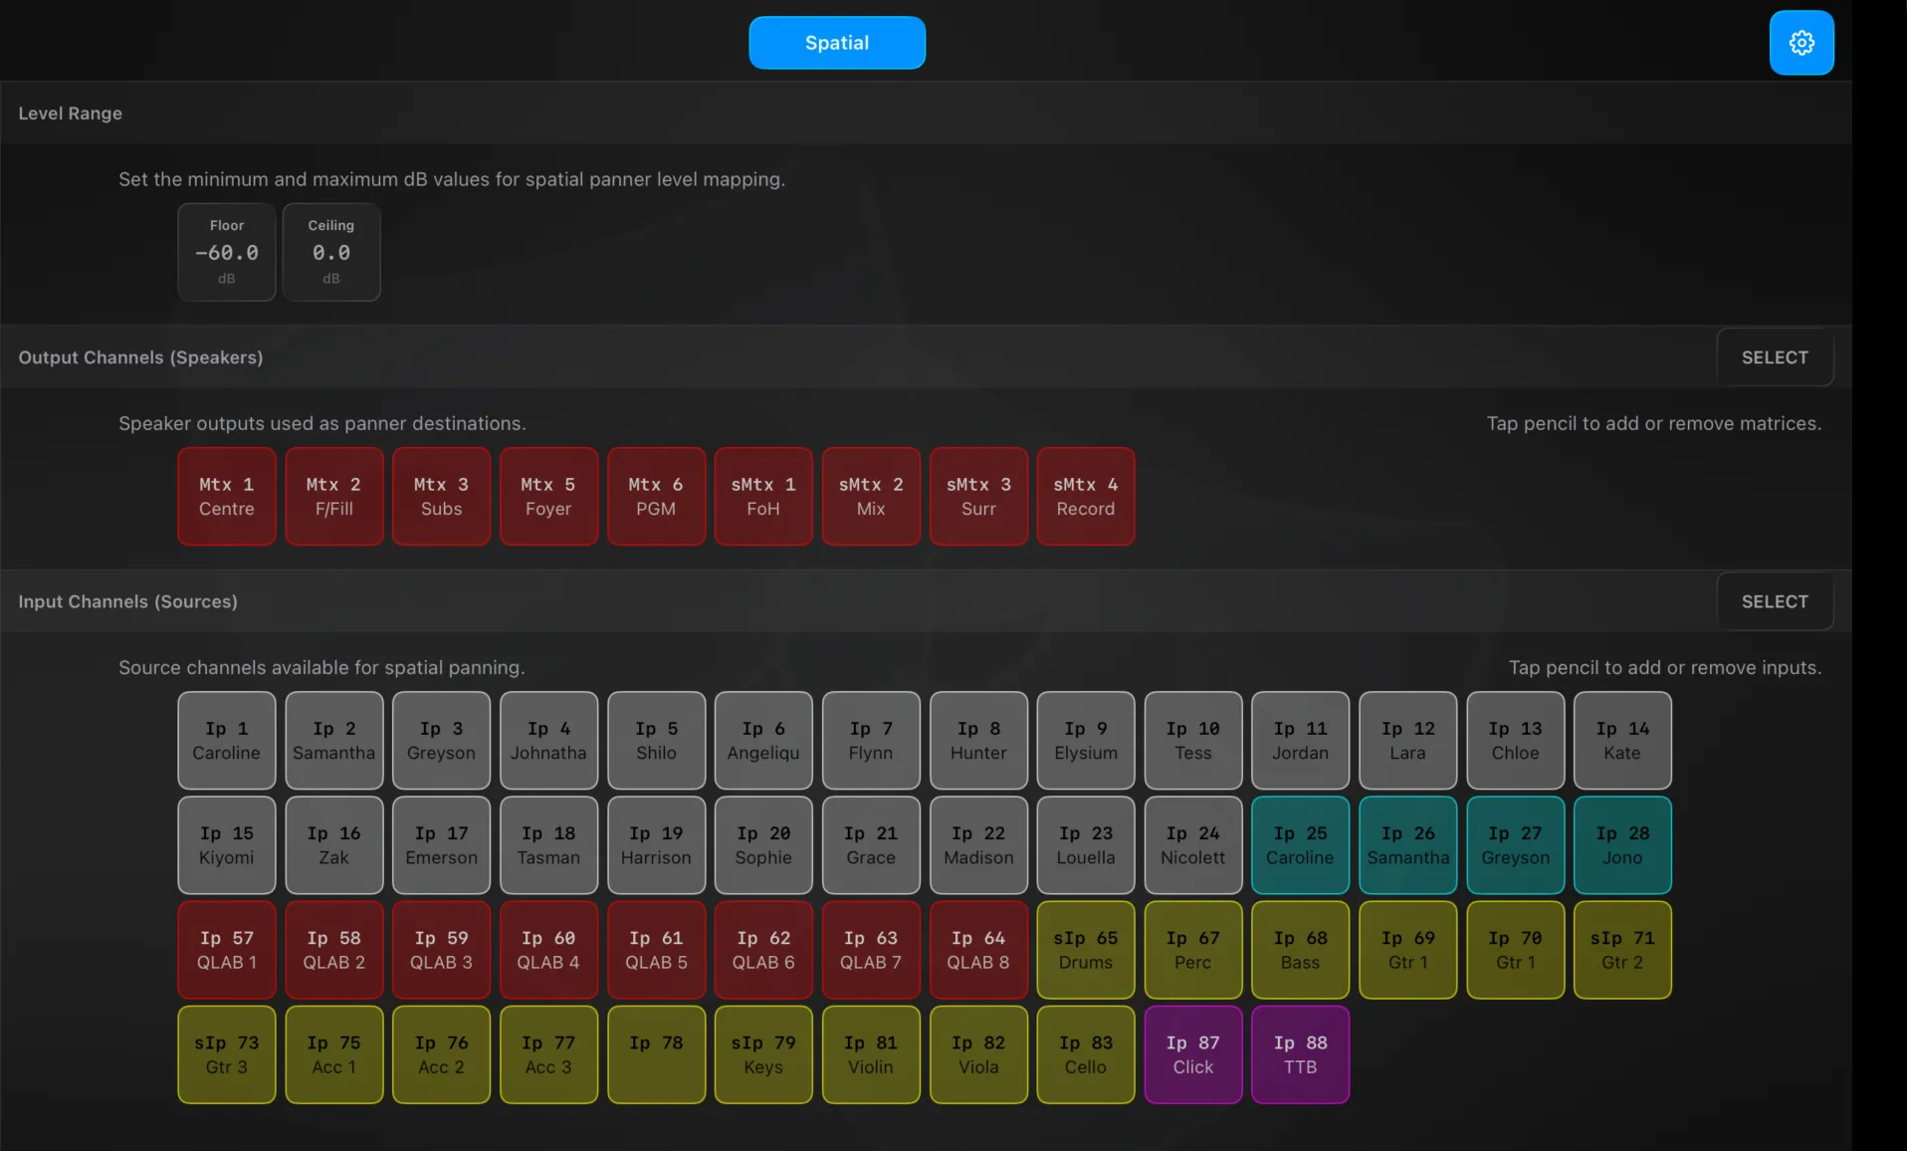Select purple Ip 87 Click tile
The image size is (1907, 1151).
point(1193,1054)
